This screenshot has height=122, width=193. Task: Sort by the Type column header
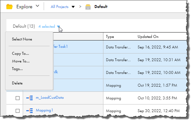(x=110, y=37)
